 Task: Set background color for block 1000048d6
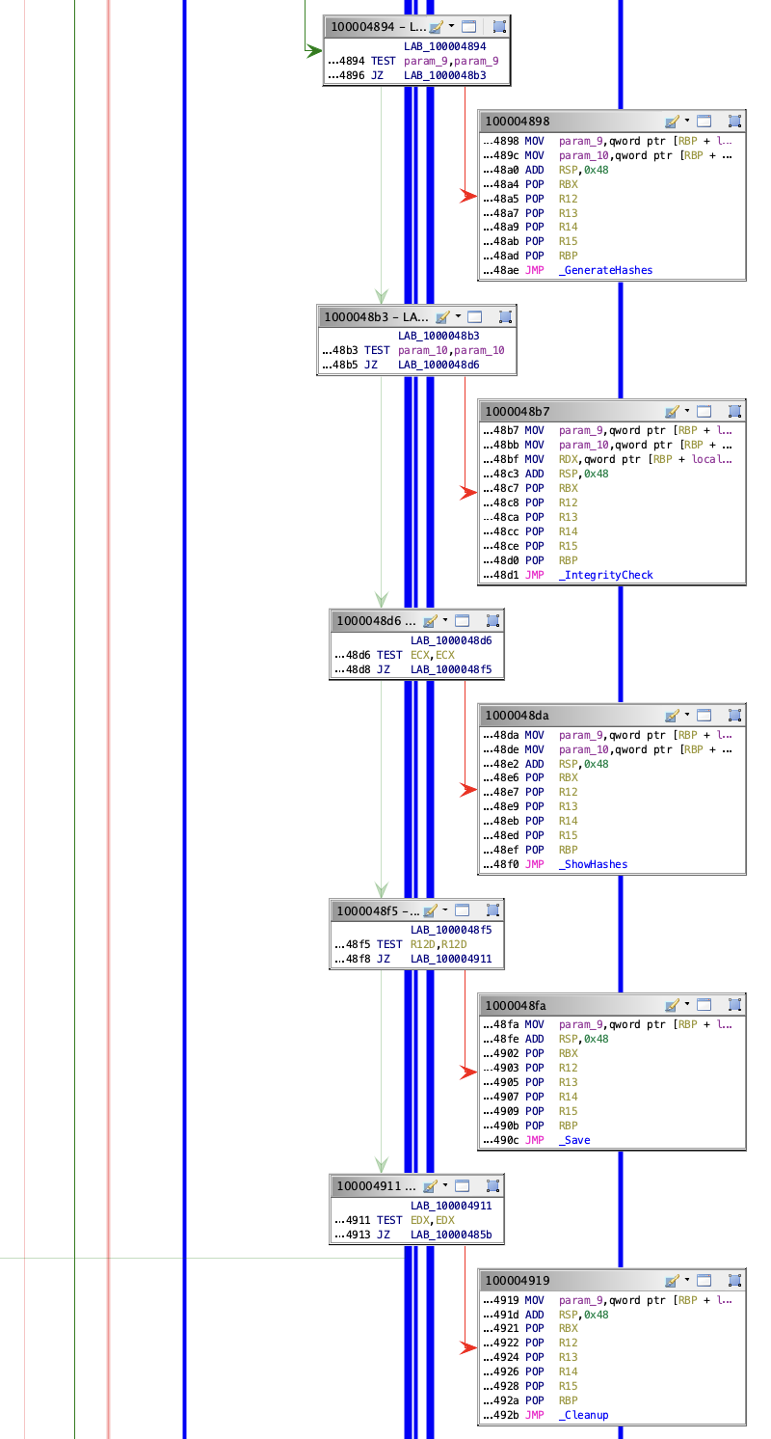430,621
